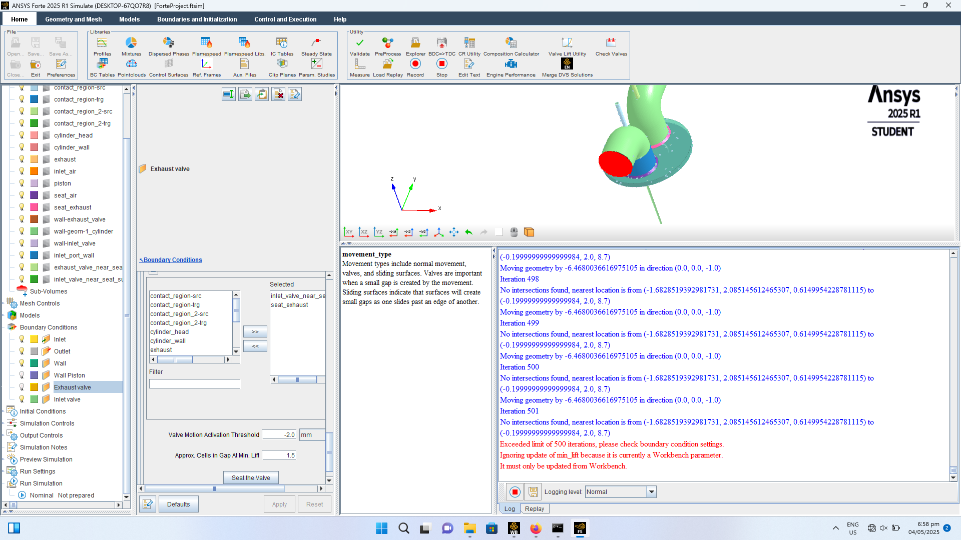
Task: Open BC Tables library
Action: pyautogui.click(x=102, y=67)
